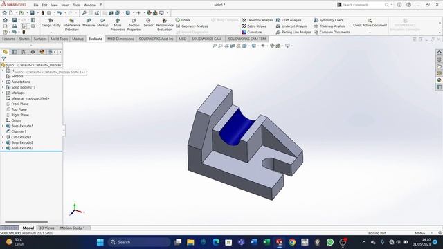The width and height of the screenshot is (443, 249).
Task: Run Interference Detection
Action: click(72, 25)
